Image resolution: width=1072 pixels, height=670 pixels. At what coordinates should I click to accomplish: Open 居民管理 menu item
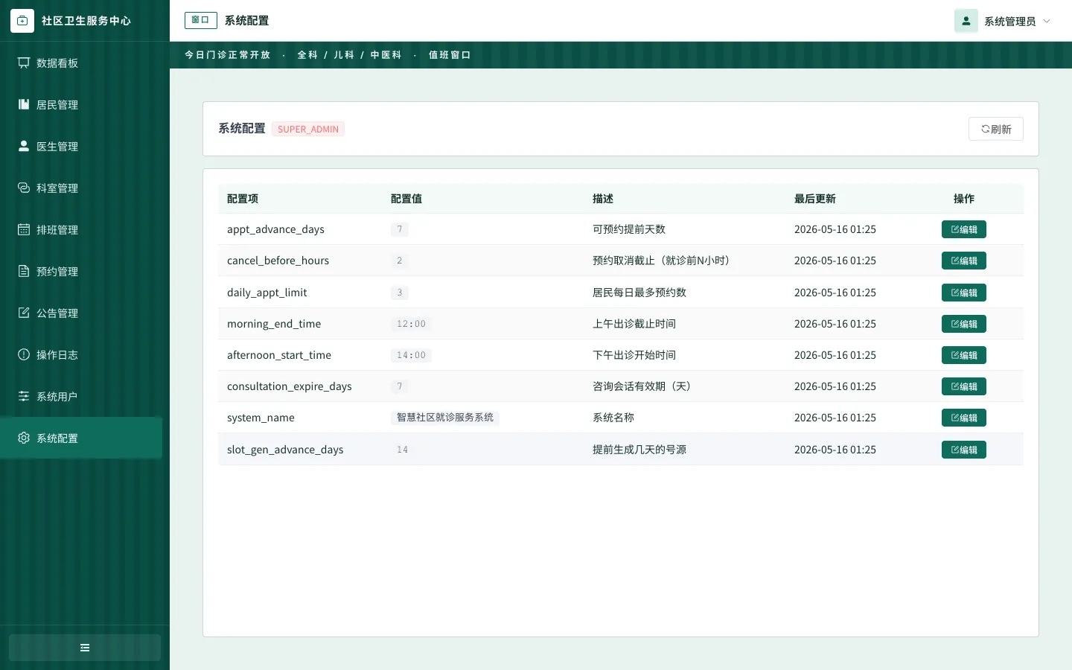tap(81, 105)
